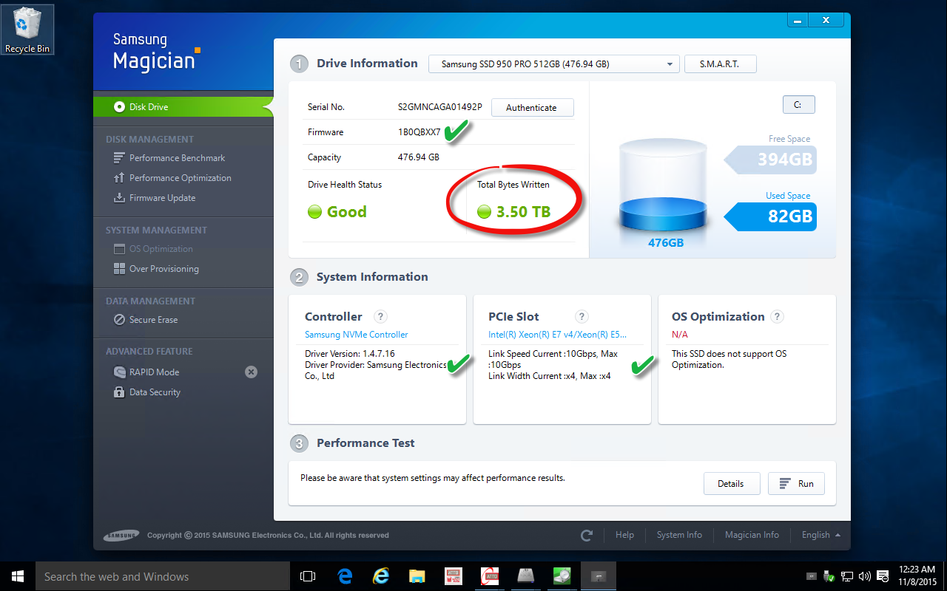
Task: Click the grey drive taskbar icon
Action: coord(526,576)
